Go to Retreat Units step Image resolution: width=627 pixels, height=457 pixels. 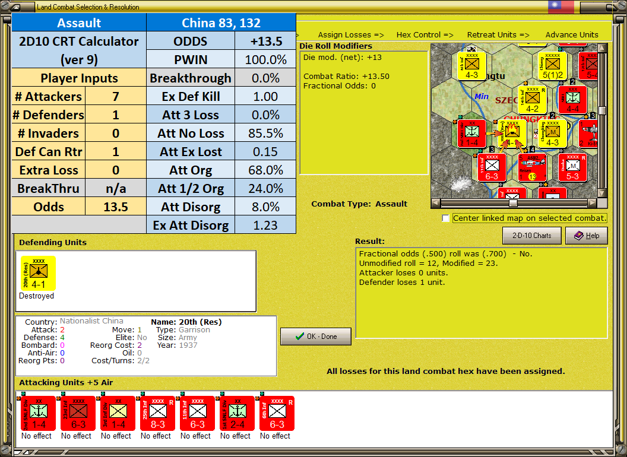pyautogui.click(x=498, y=35)
